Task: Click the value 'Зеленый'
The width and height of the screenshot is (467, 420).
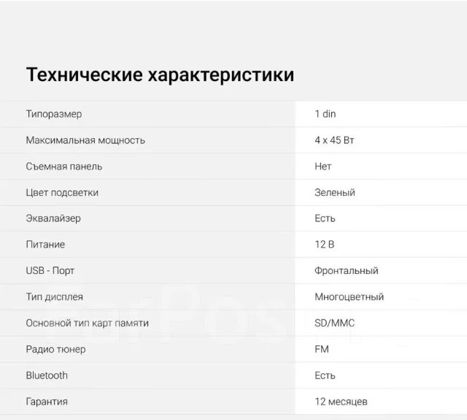Action: (x=335, y=193)
